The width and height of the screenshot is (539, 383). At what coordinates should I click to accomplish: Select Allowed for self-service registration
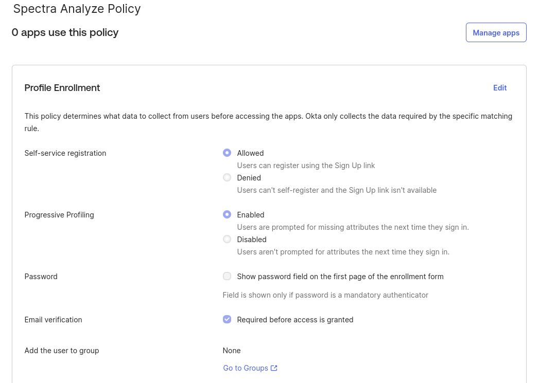coord(227,153)
